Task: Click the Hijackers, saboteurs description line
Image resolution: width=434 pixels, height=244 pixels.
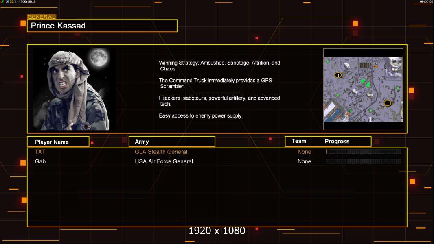Action: [219, 101]
